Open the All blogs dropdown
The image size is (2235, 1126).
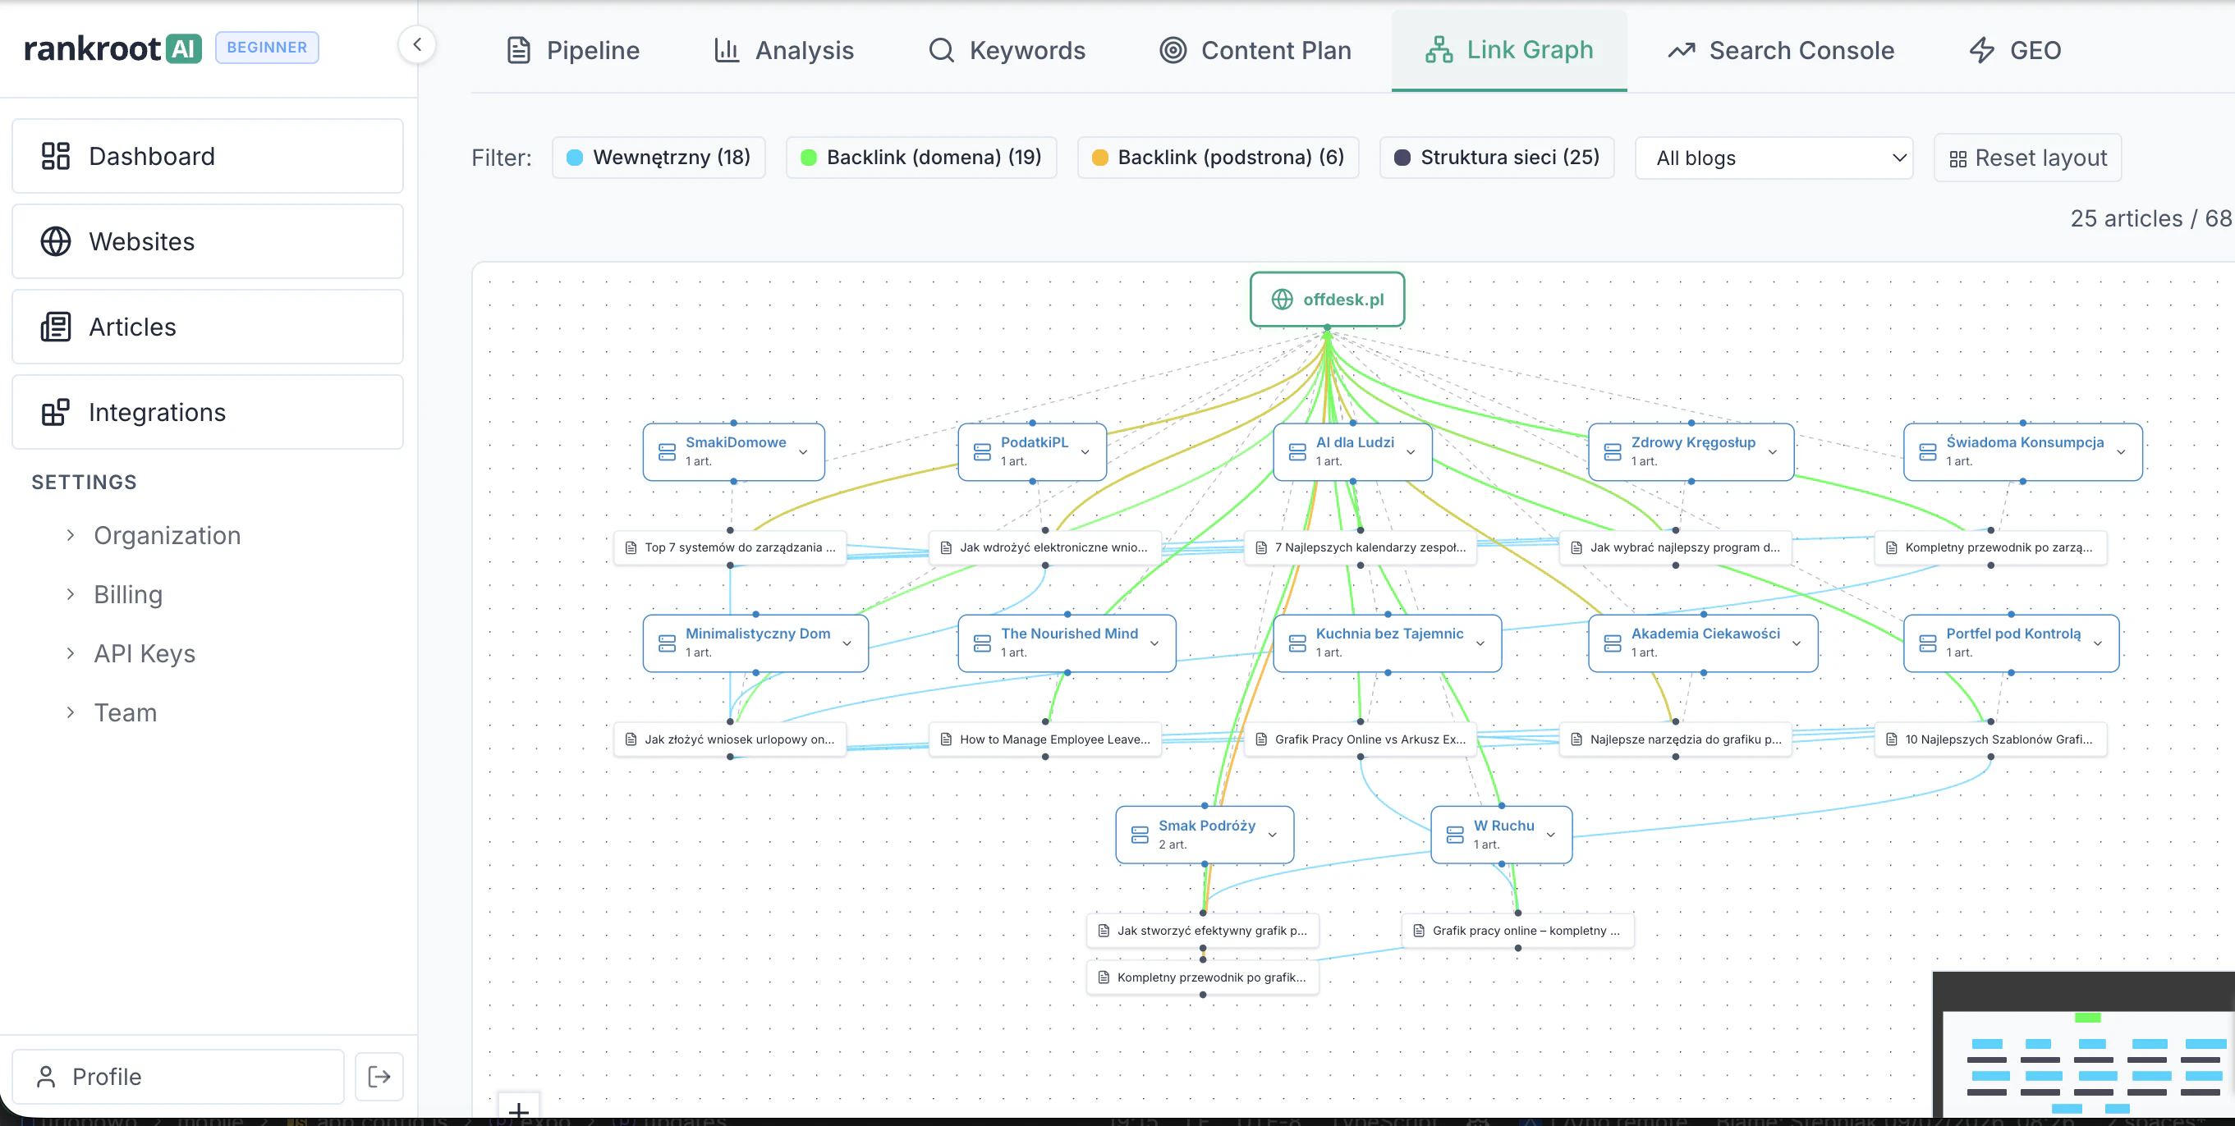tap(1774, 158)
